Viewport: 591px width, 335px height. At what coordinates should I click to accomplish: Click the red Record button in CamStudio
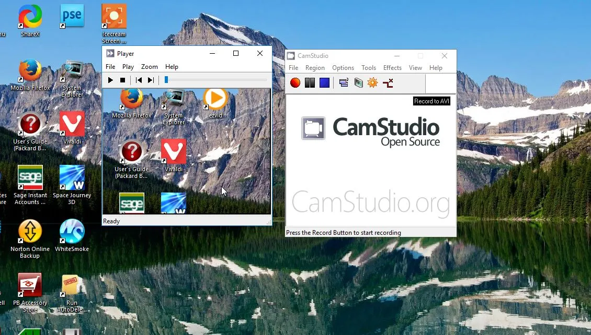pyautogui.click(x=295, y=82)
